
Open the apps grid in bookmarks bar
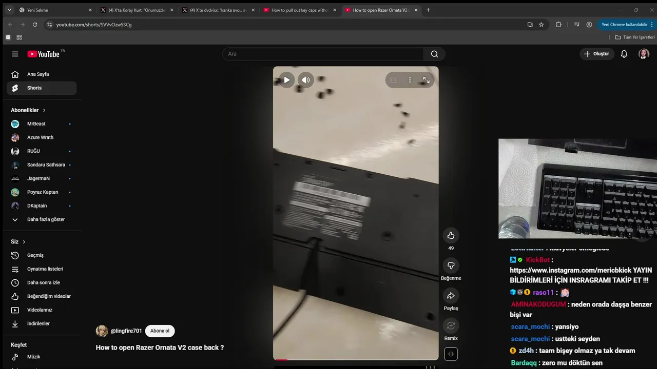coord(19,37)
